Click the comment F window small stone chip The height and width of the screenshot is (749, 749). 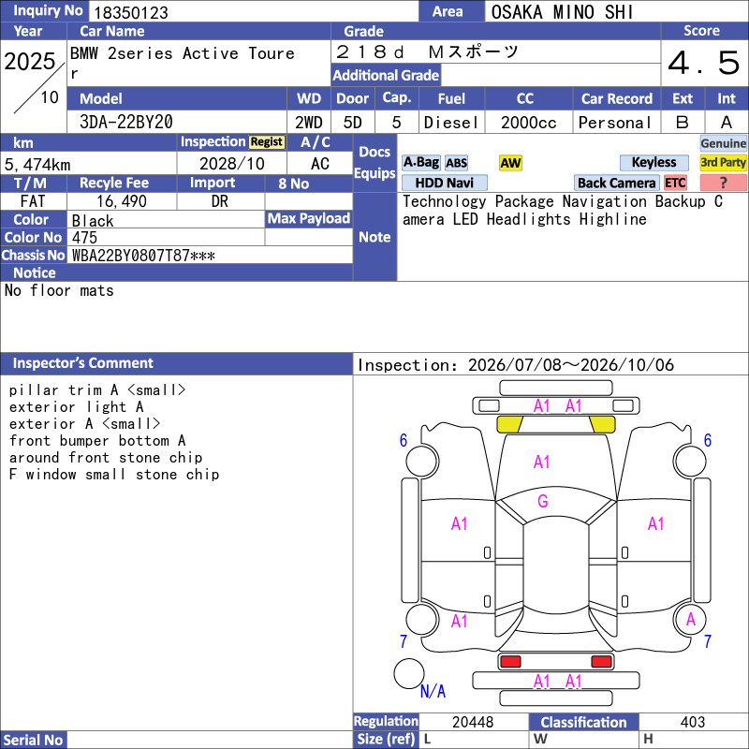click(x=114, y=475)
